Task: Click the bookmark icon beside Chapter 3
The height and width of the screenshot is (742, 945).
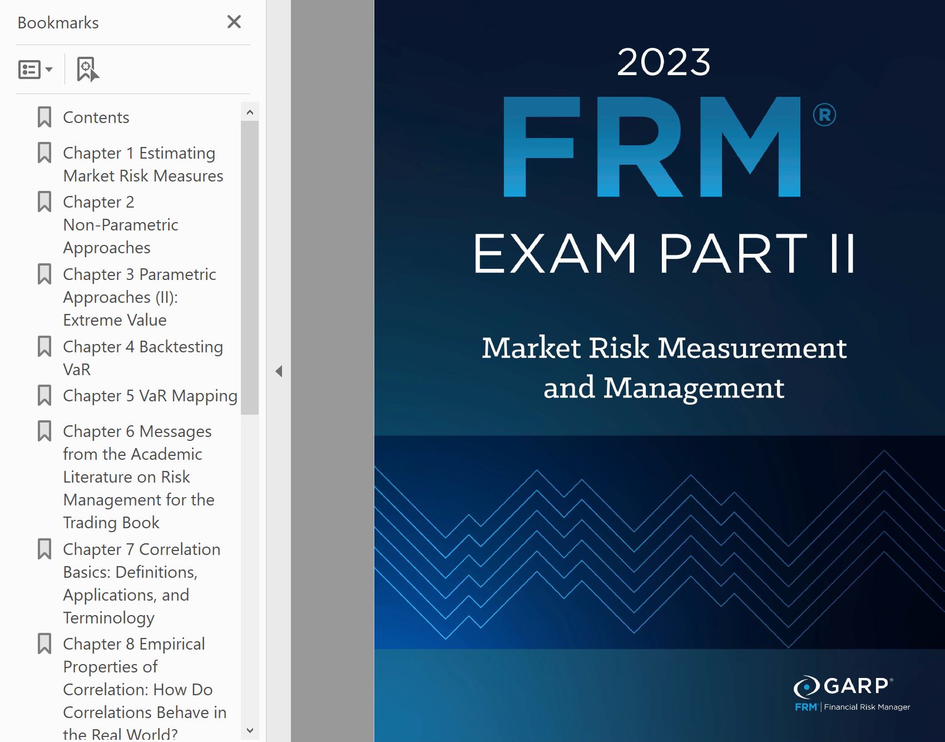Action: pos(44,274)
